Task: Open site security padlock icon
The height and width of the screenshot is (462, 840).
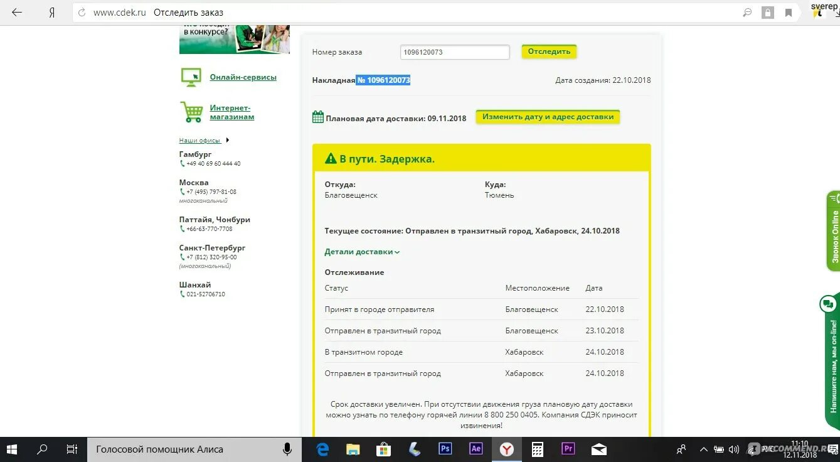Action: pos(767,13)
